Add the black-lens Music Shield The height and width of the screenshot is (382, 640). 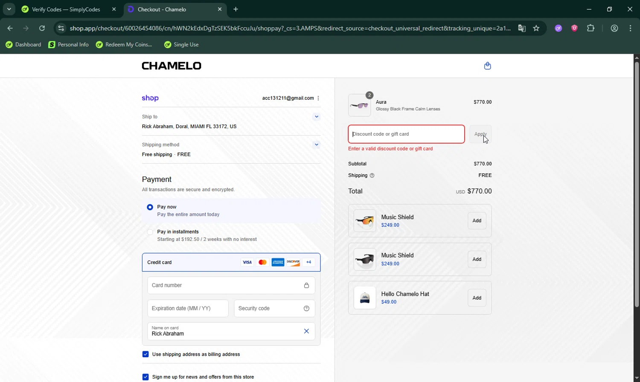pos(477,259)
